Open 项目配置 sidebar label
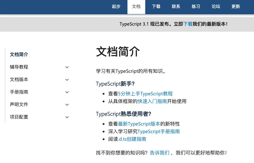 tap(19, 117)
